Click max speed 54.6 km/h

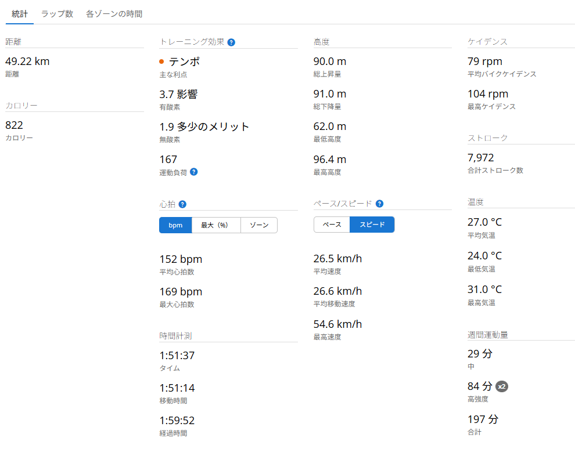click(337, 324)
